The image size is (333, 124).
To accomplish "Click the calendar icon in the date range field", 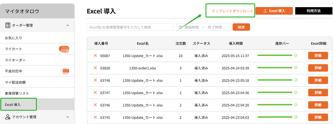I will click(x=181, y=27).
